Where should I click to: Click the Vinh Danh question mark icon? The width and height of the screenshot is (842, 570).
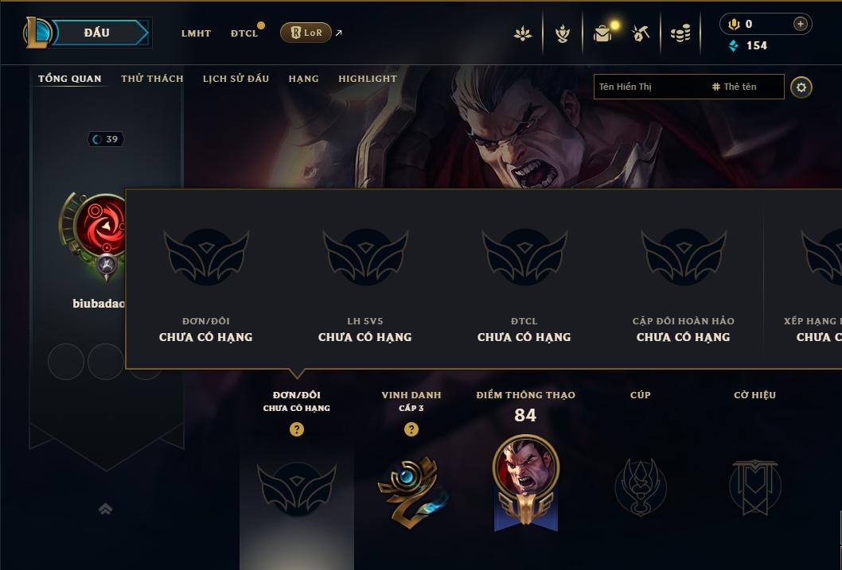pyautogui.click(x=411, y=429)
